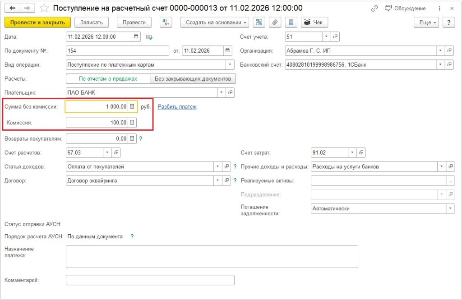Screen dimensions: 462x300
Task: Click the back navigation arrow
Action: pos(13,8)
